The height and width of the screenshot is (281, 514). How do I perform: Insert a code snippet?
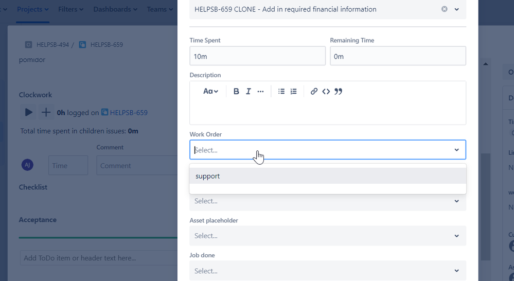[326, 92]
